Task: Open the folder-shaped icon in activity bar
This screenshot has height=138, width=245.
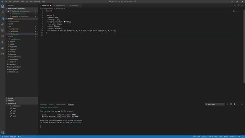Action: pos(3,54)
